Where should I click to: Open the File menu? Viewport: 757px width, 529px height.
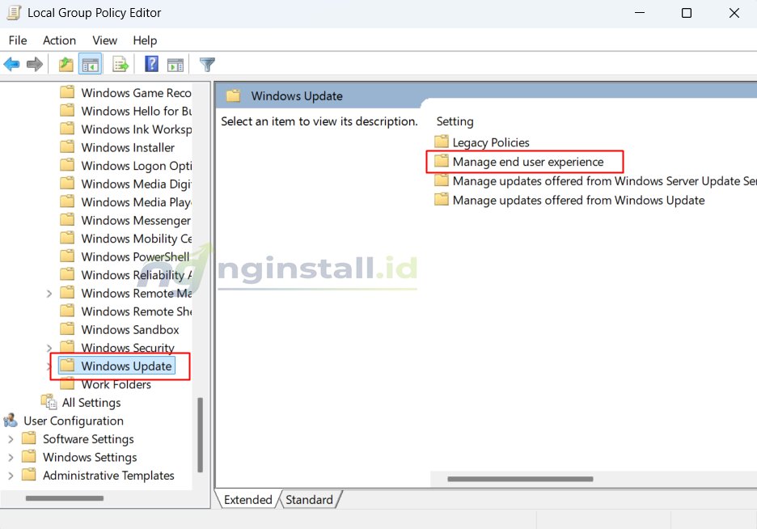pyautogui.click(x=17, y=40)
